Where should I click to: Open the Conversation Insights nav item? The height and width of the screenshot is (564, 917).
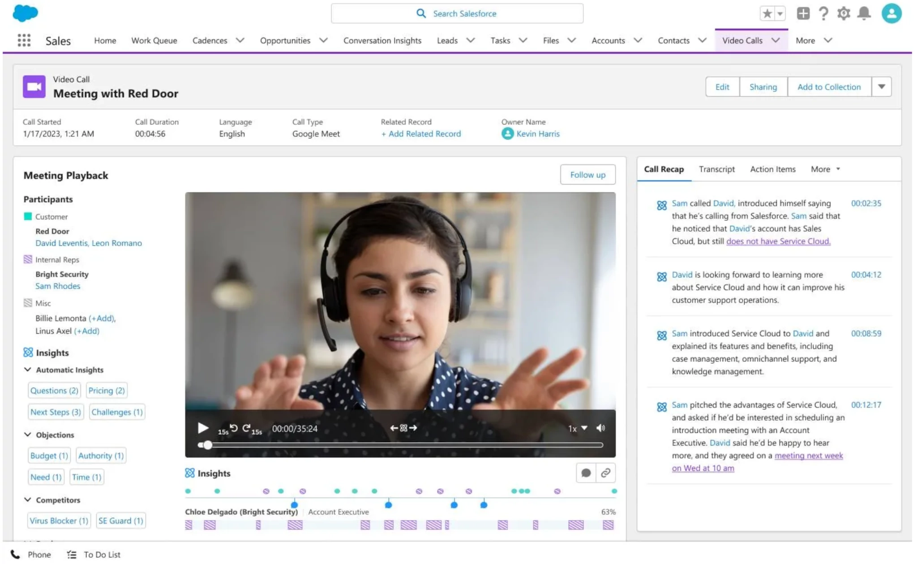click(382, 40)
